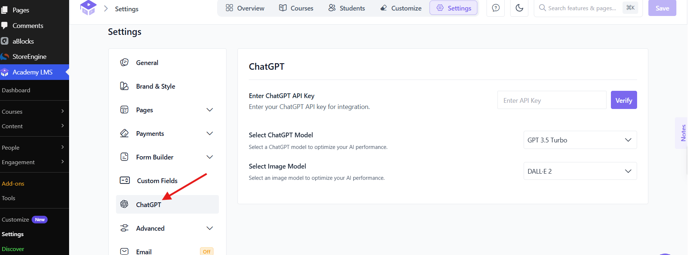Switch to the Customize tab
Image resolution: width=688 pixels, height=255 pixels.
[401, 8]
